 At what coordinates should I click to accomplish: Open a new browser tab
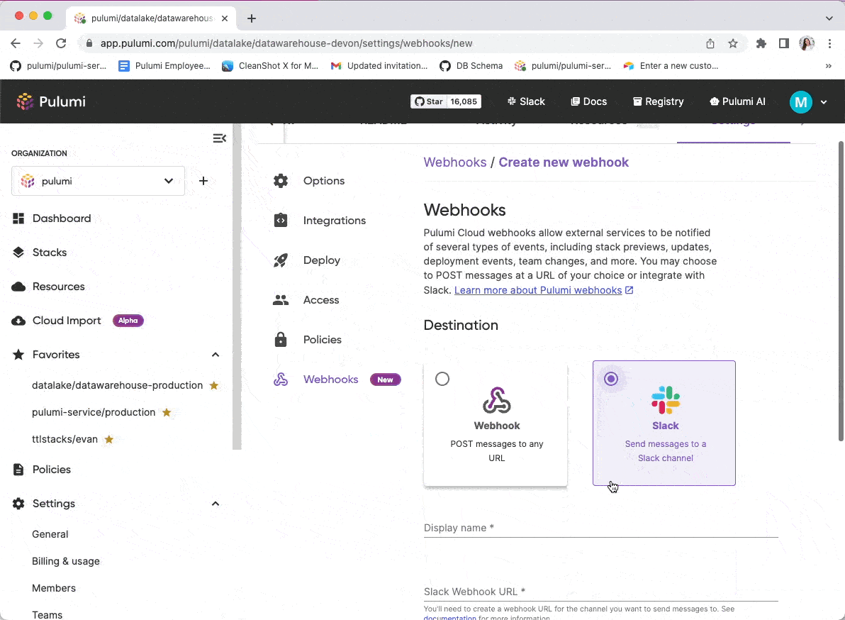click(251, 18)
